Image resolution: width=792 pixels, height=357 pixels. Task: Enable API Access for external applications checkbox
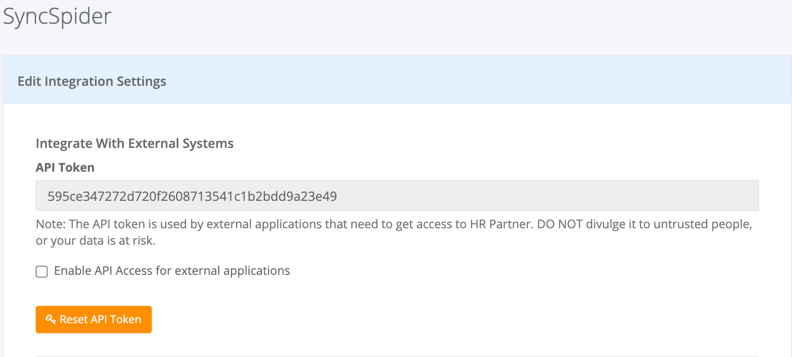point(42,272)
